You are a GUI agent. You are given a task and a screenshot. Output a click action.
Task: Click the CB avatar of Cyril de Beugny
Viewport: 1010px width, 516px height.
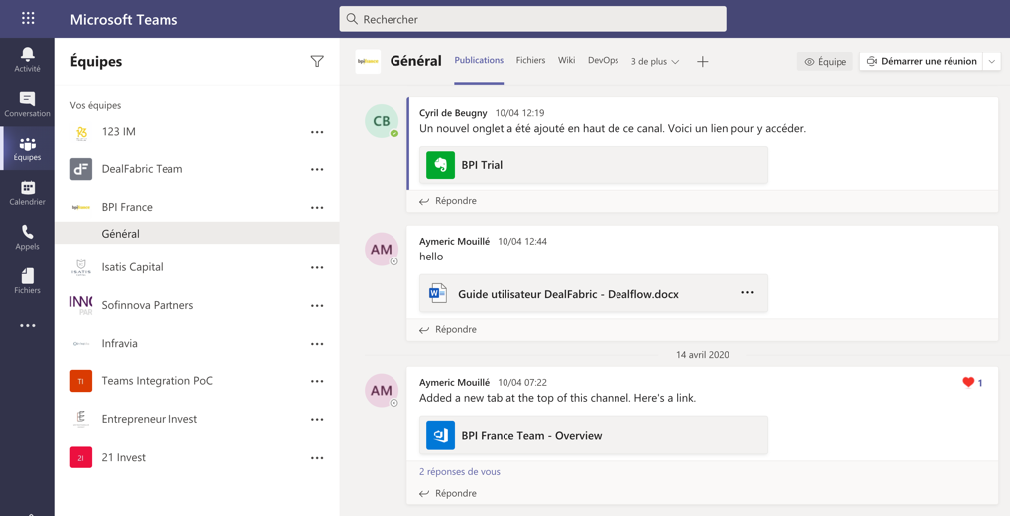click(382, 121)
